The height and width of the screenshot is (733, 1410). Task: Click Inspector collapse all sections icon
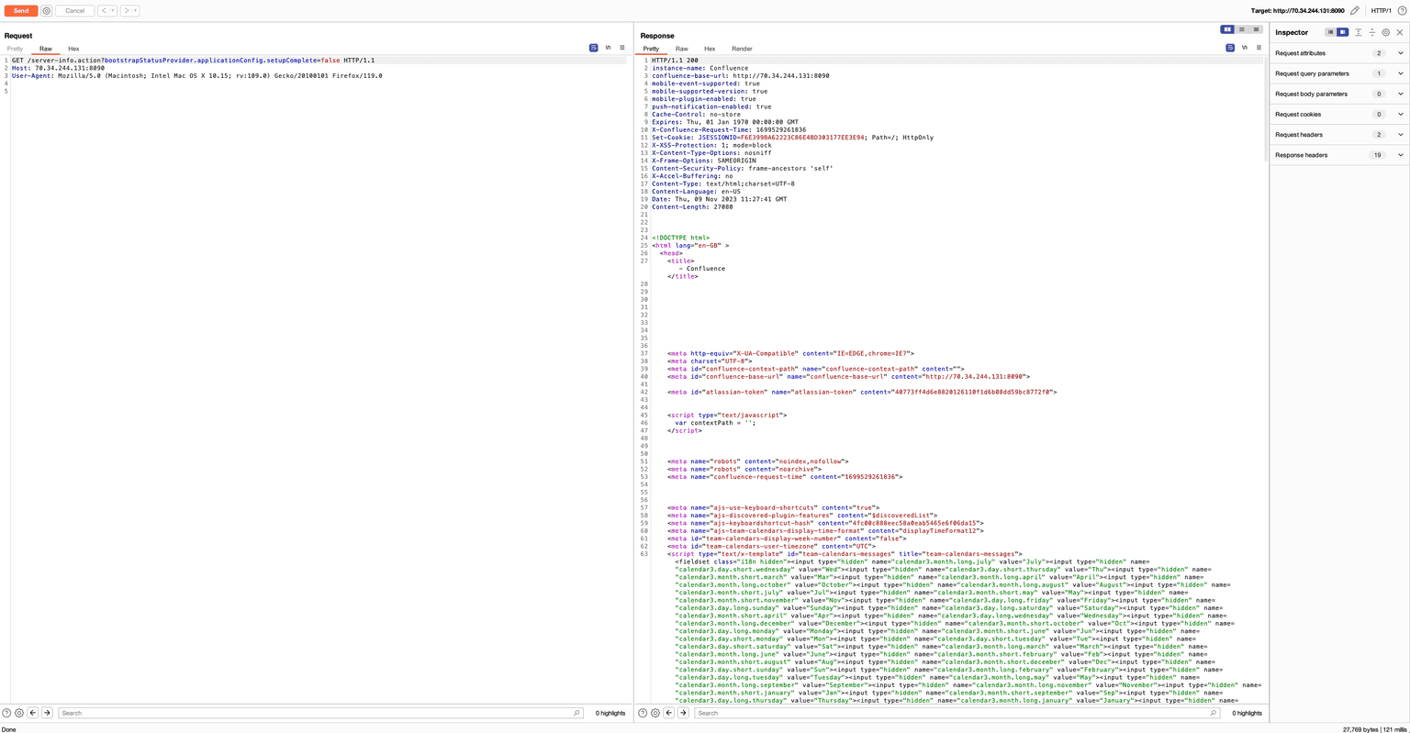click(1372, 32)
